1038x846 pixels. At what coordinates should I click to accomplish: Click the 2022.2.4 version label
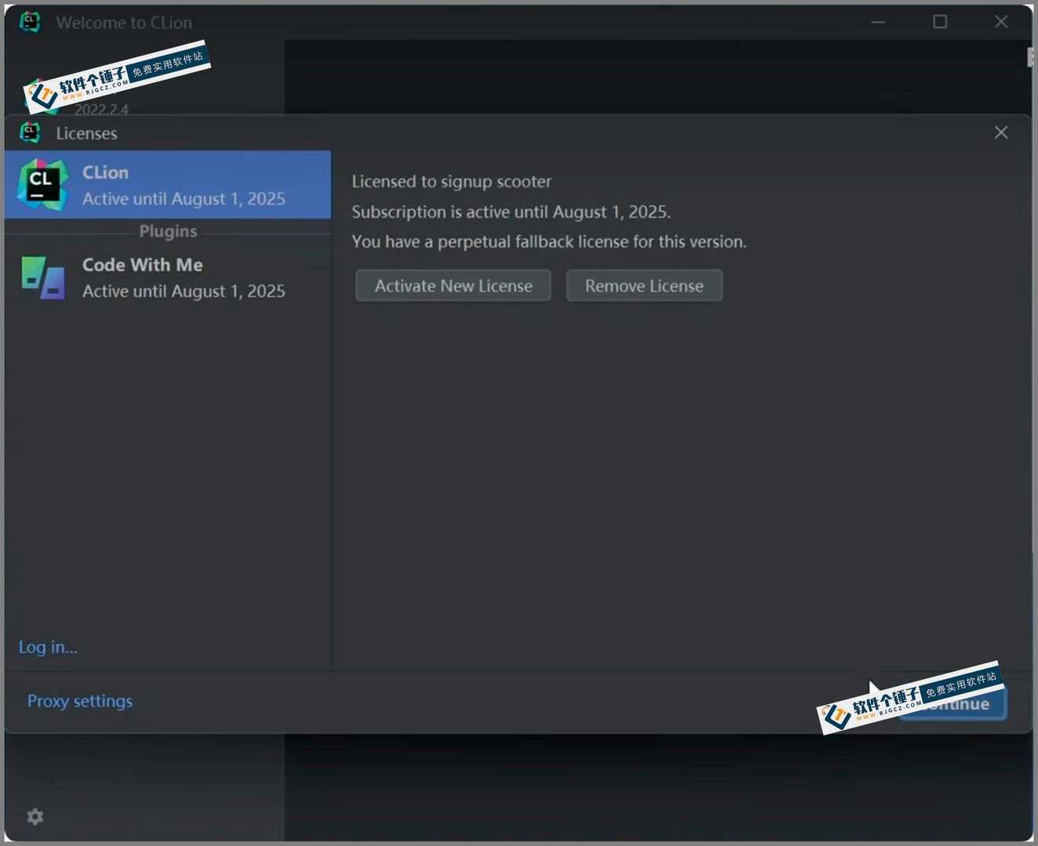tap(101, 110)
